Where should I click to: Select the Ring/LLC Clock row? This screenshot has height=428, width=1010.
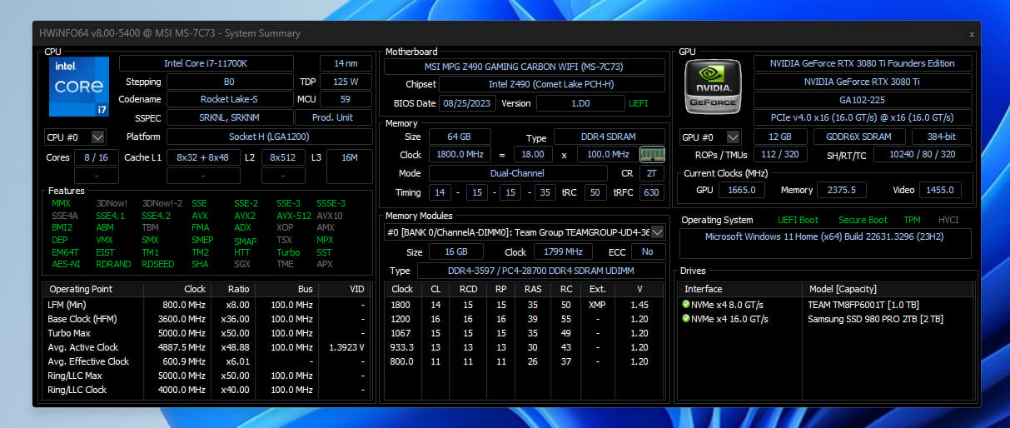207,390
